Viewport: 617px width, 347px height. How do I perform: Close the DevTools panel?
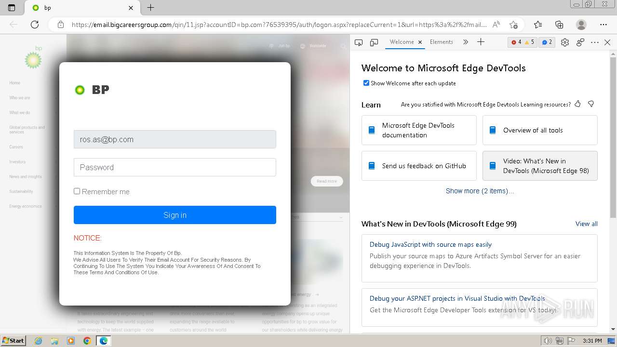(607, 42)
